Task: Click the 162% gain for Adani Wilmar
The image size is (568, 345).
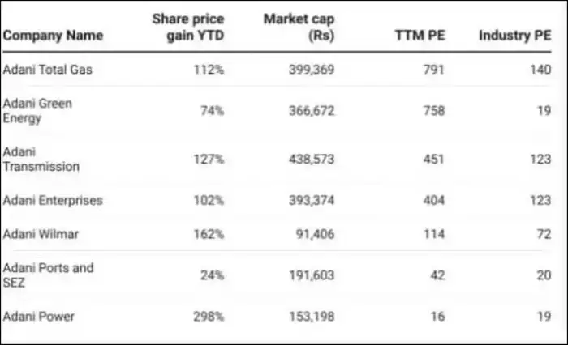Action: pos(208,234)
